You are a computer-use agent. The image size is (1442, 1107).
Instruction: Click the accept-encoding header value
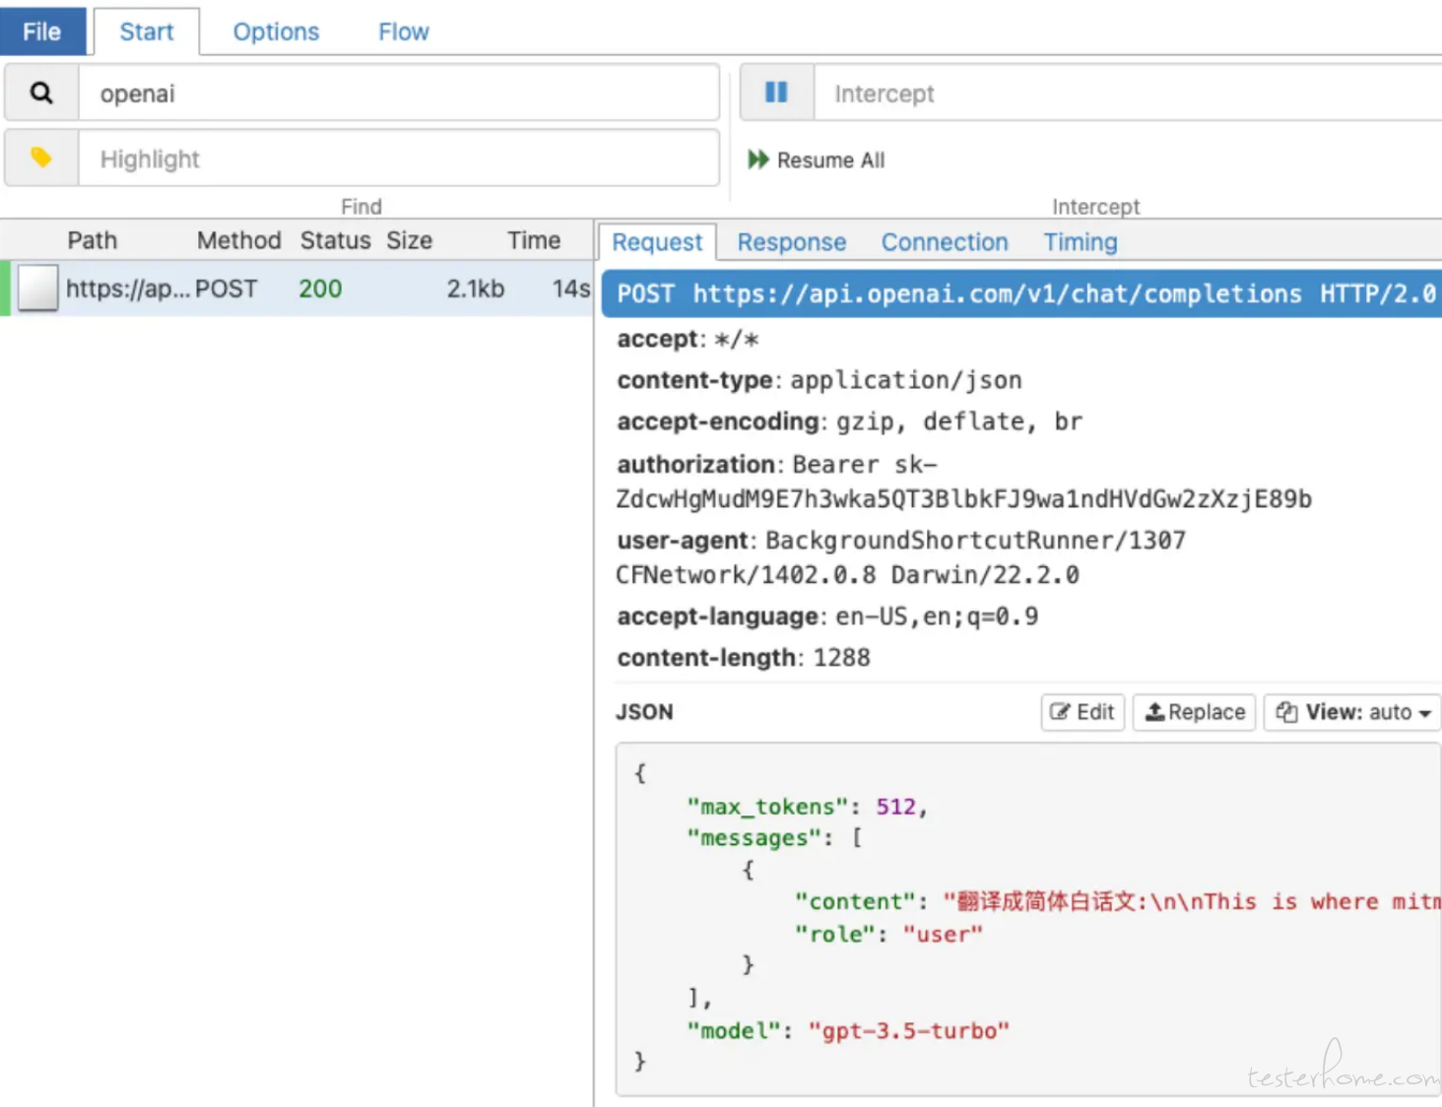(959, 422)
